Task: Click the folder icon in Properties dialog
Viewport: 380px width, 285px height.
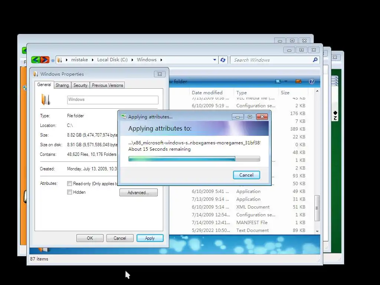Action: click(x=46, y=99)
